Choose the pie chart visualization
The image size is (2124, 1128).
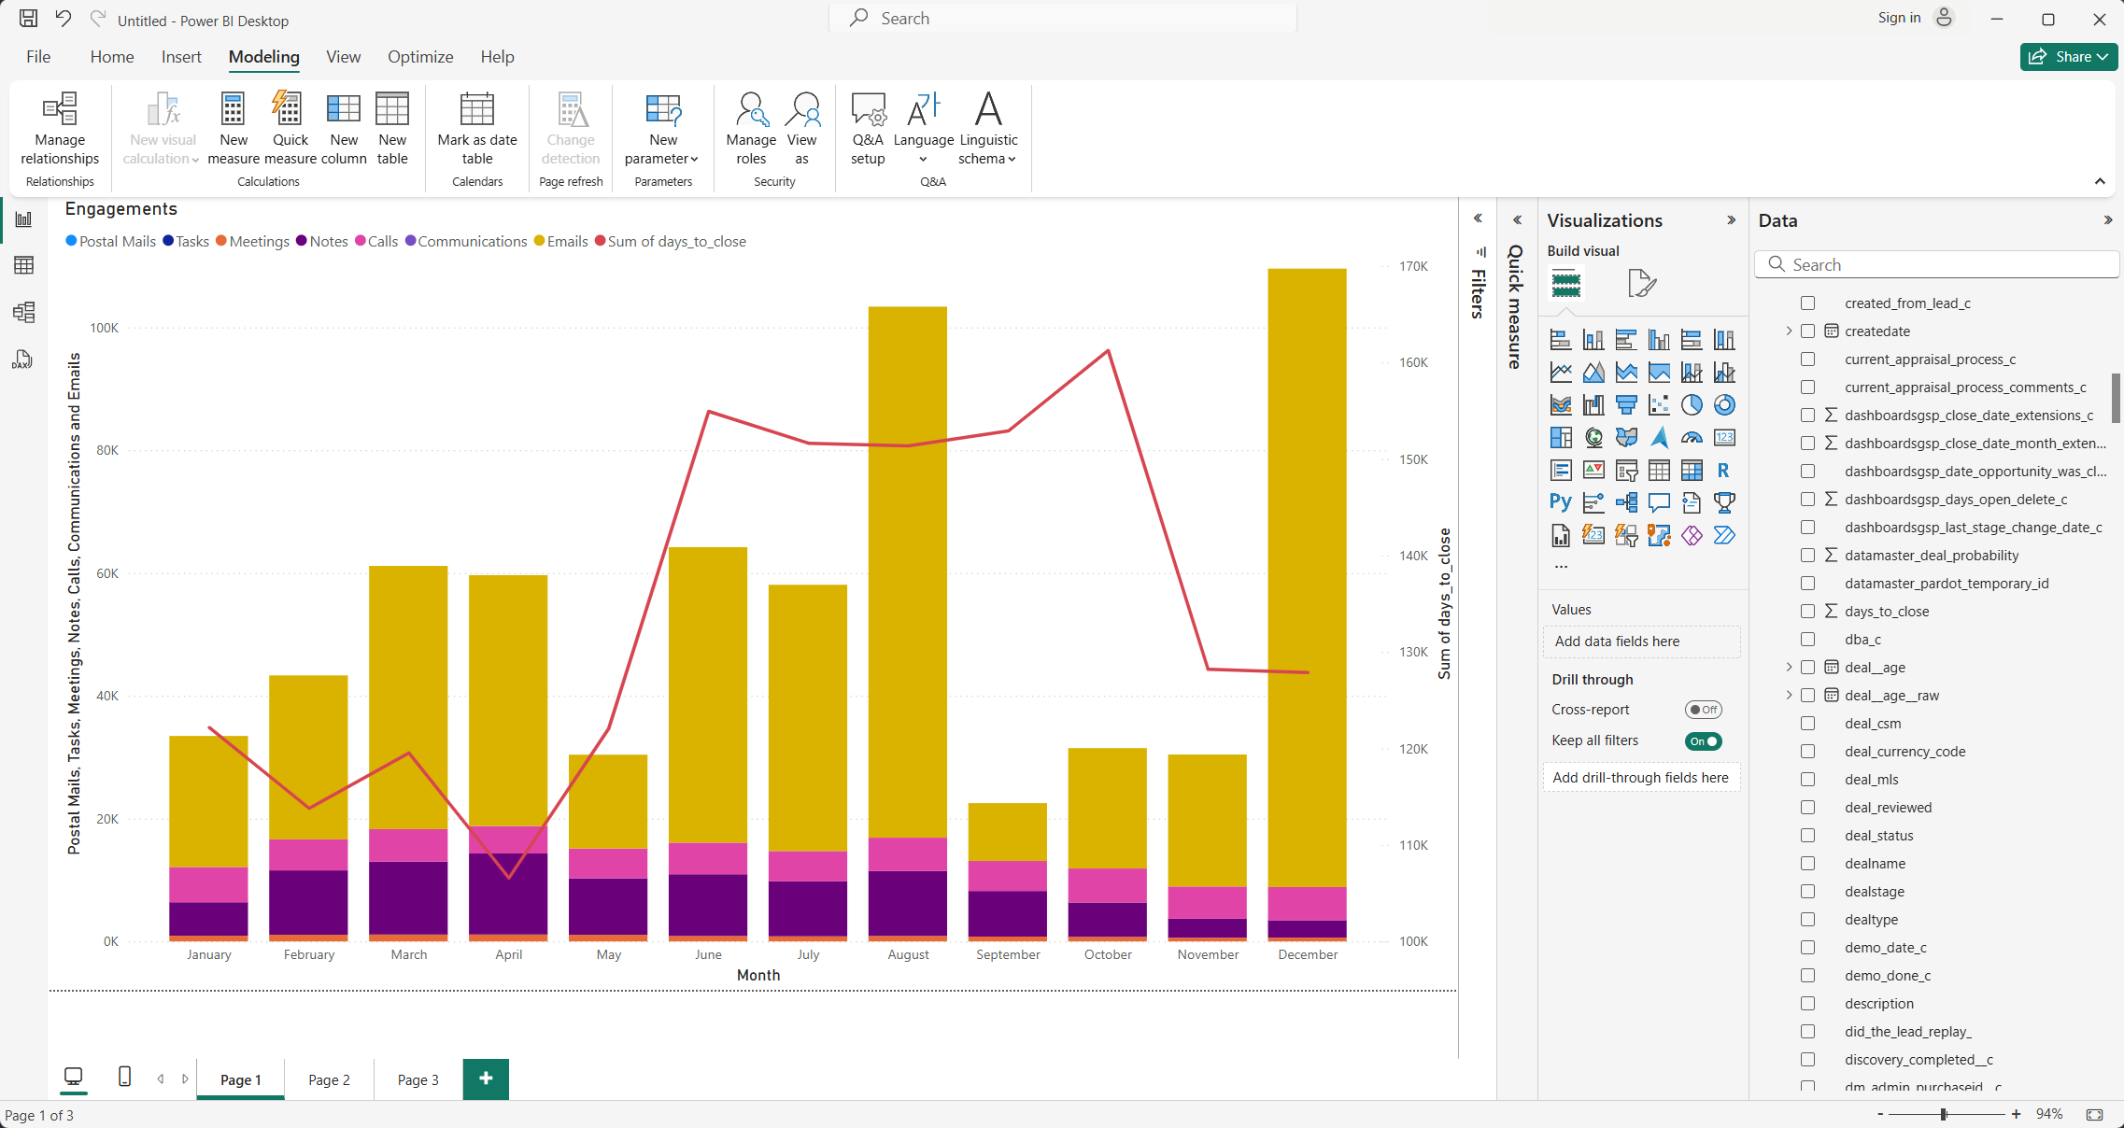(1692, 404)
